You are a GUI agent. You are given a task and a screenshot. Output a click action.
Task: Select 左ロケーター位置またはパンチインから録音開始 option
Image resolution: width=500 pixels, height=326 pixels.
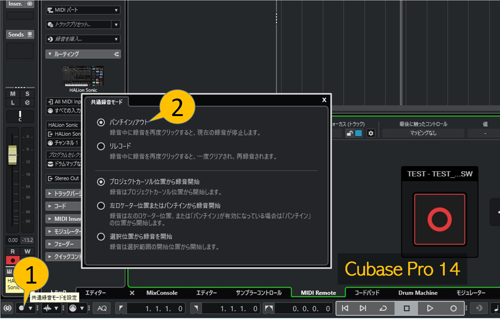coord(101,206)
